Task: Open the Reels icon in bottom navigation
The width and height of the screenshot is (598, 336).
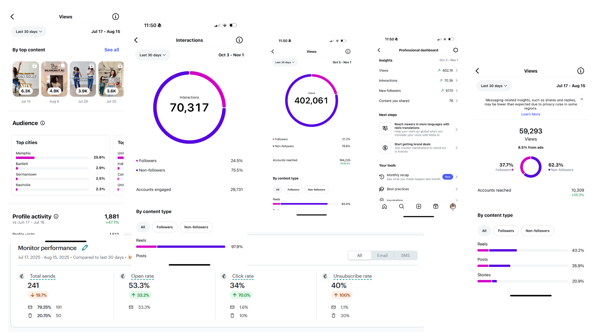Action: 436,206
